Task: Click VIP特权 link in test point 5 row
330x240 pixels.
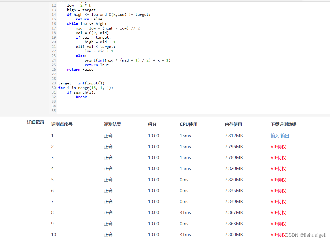Action: [x=278, y=180]
